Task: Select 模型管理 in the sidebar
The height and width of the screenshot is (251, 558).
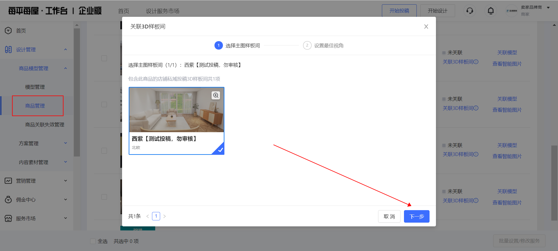Action: point(35,87)
